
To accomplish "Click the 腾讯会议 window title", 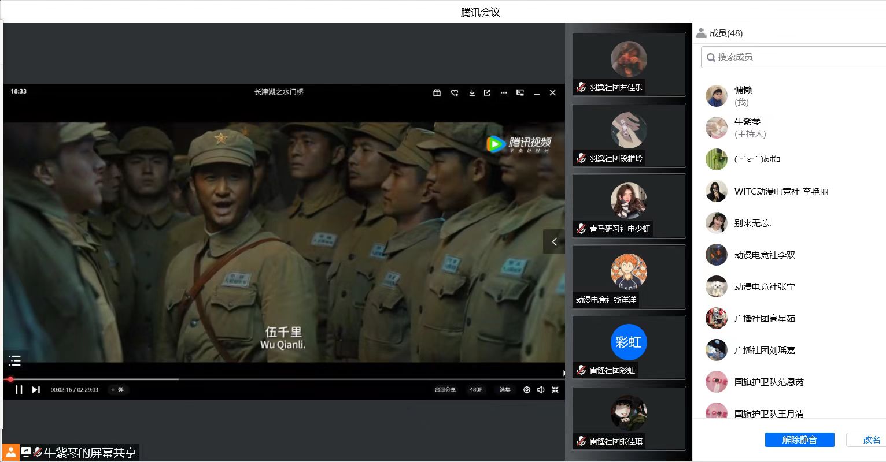I will tap(481, 12).
